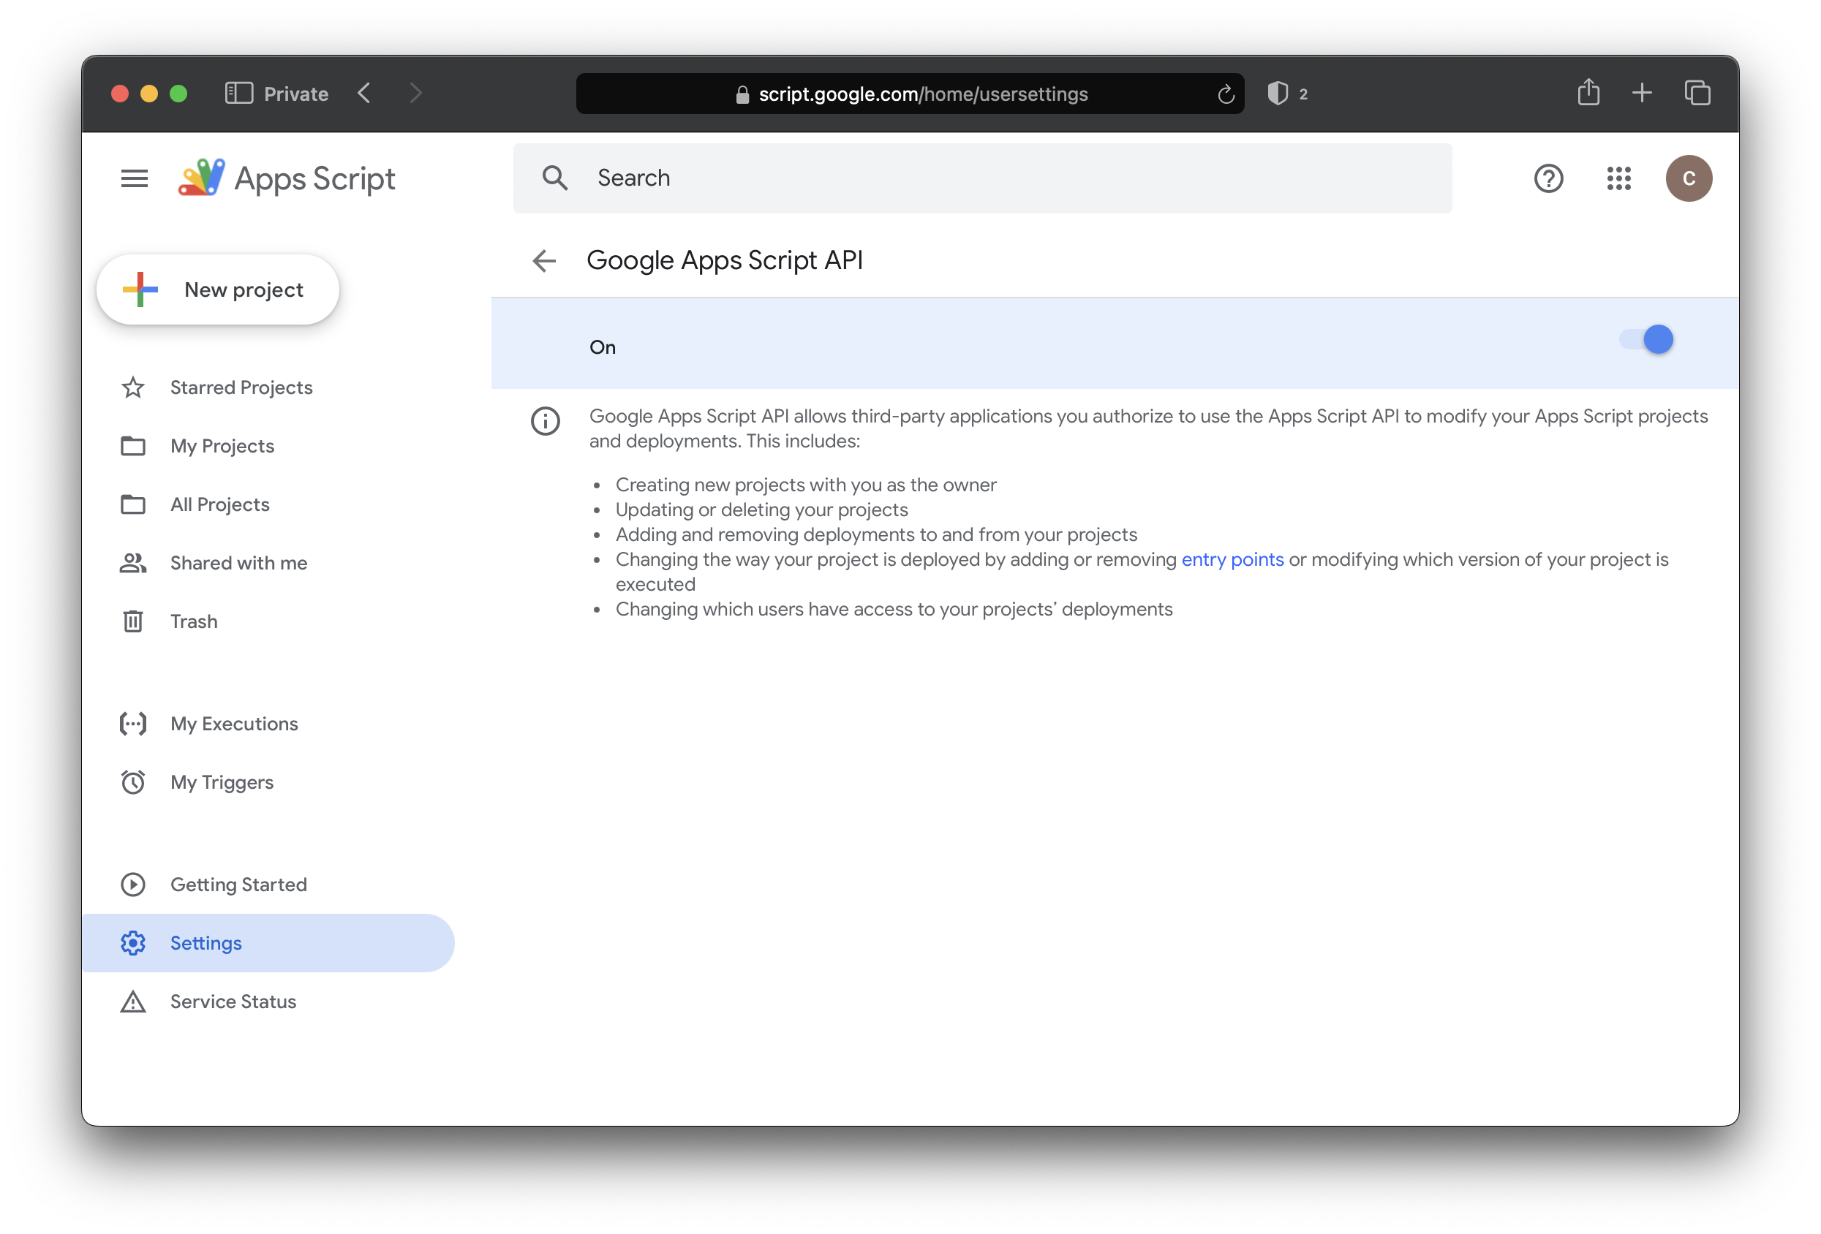Click Safari share button
Viewport: 1821px width, 1234px height.
tap(1588, 94)
